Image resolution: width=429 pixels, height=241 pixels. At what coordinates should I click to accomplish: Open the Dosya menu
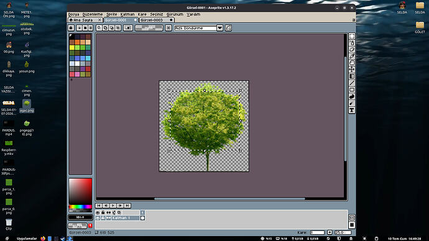point(73,14)
